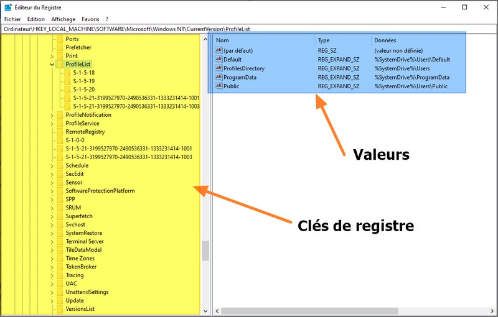Select the TileDataModel key
Image resolution: width=498 pixels, height=317 pixels.
[83, 250]
